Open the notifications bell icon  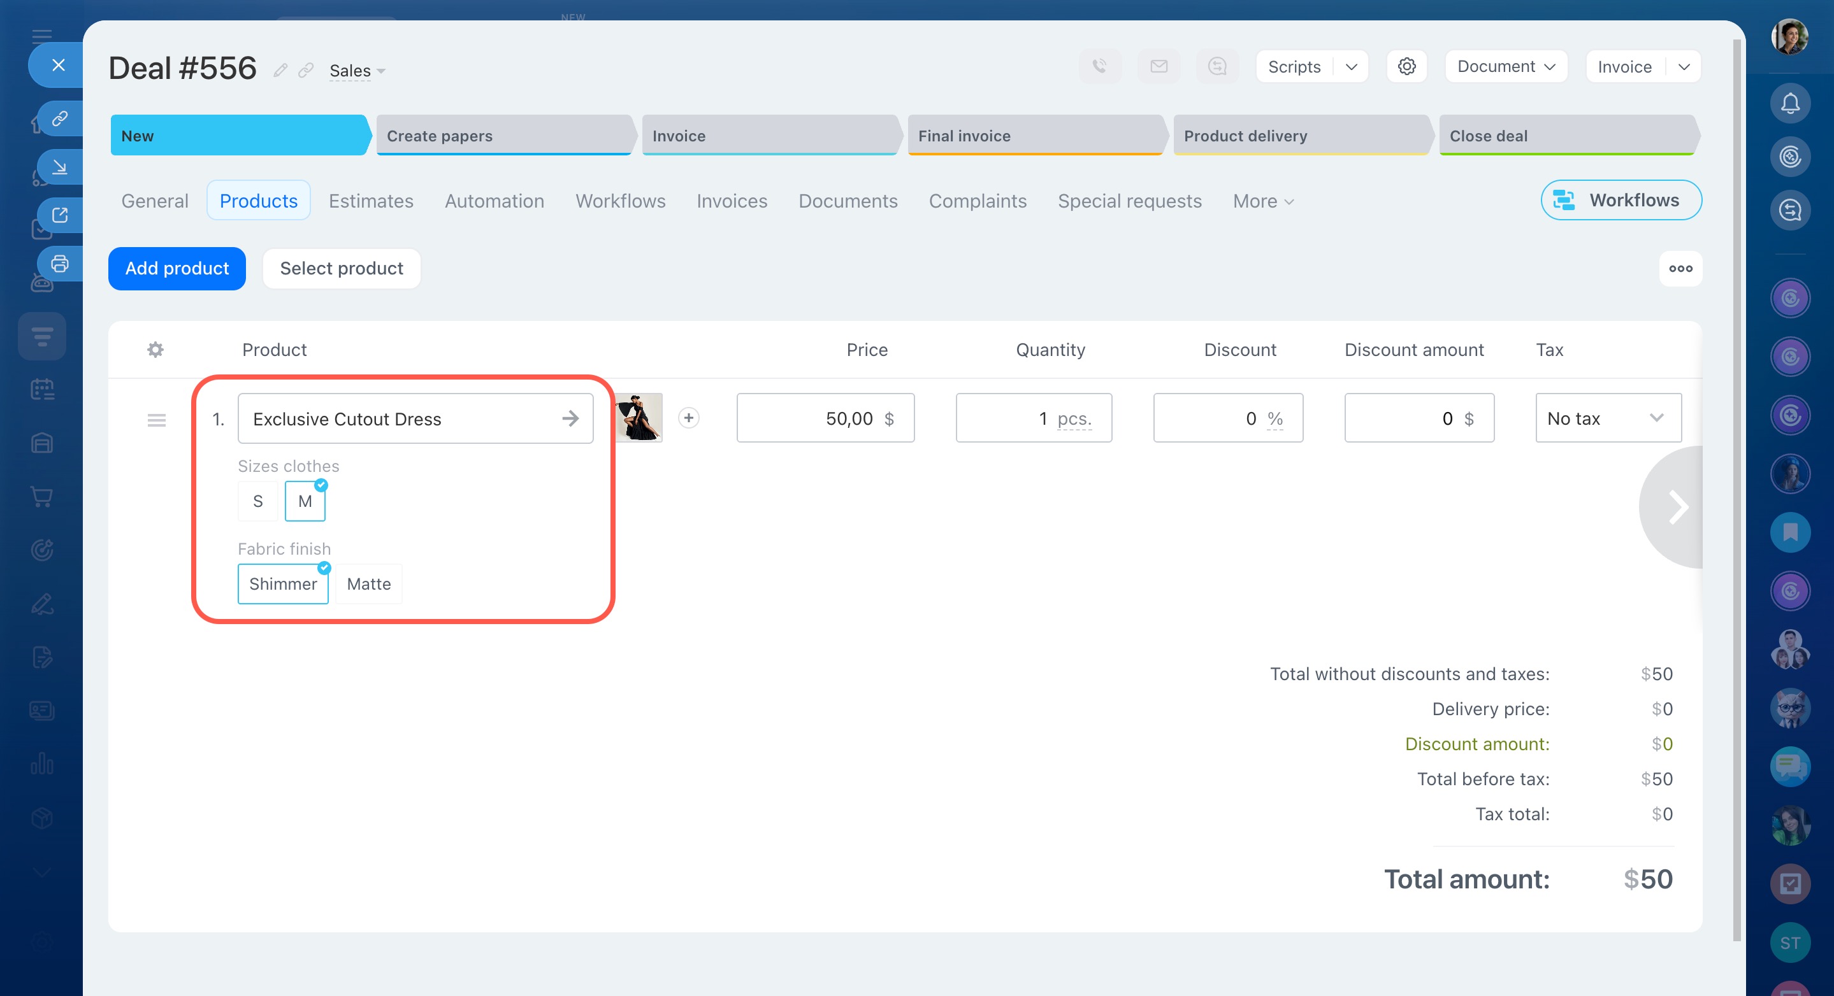click(x=1790, y=104)
